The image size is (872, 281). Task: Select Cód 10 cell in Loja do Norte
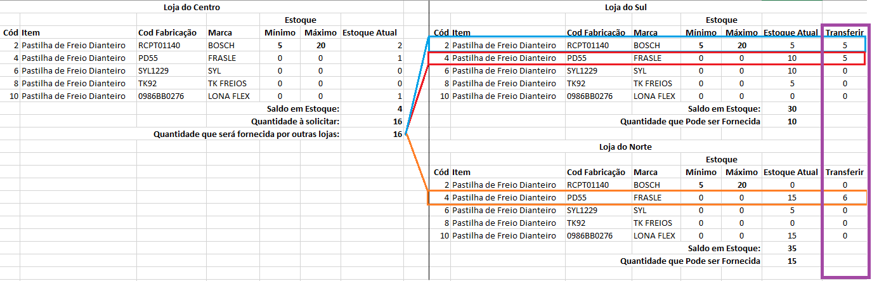[445, 235]
